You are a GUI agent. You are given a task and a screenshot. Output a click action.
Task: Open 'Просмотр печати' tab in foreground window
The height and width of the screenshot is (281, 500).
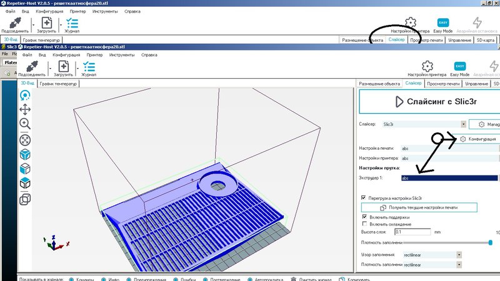coord(444,83)
